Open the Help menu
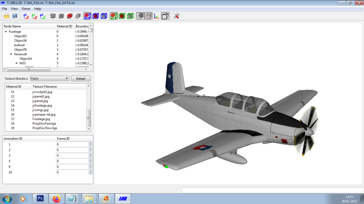364x204 pixels. [x=37, y=9]
